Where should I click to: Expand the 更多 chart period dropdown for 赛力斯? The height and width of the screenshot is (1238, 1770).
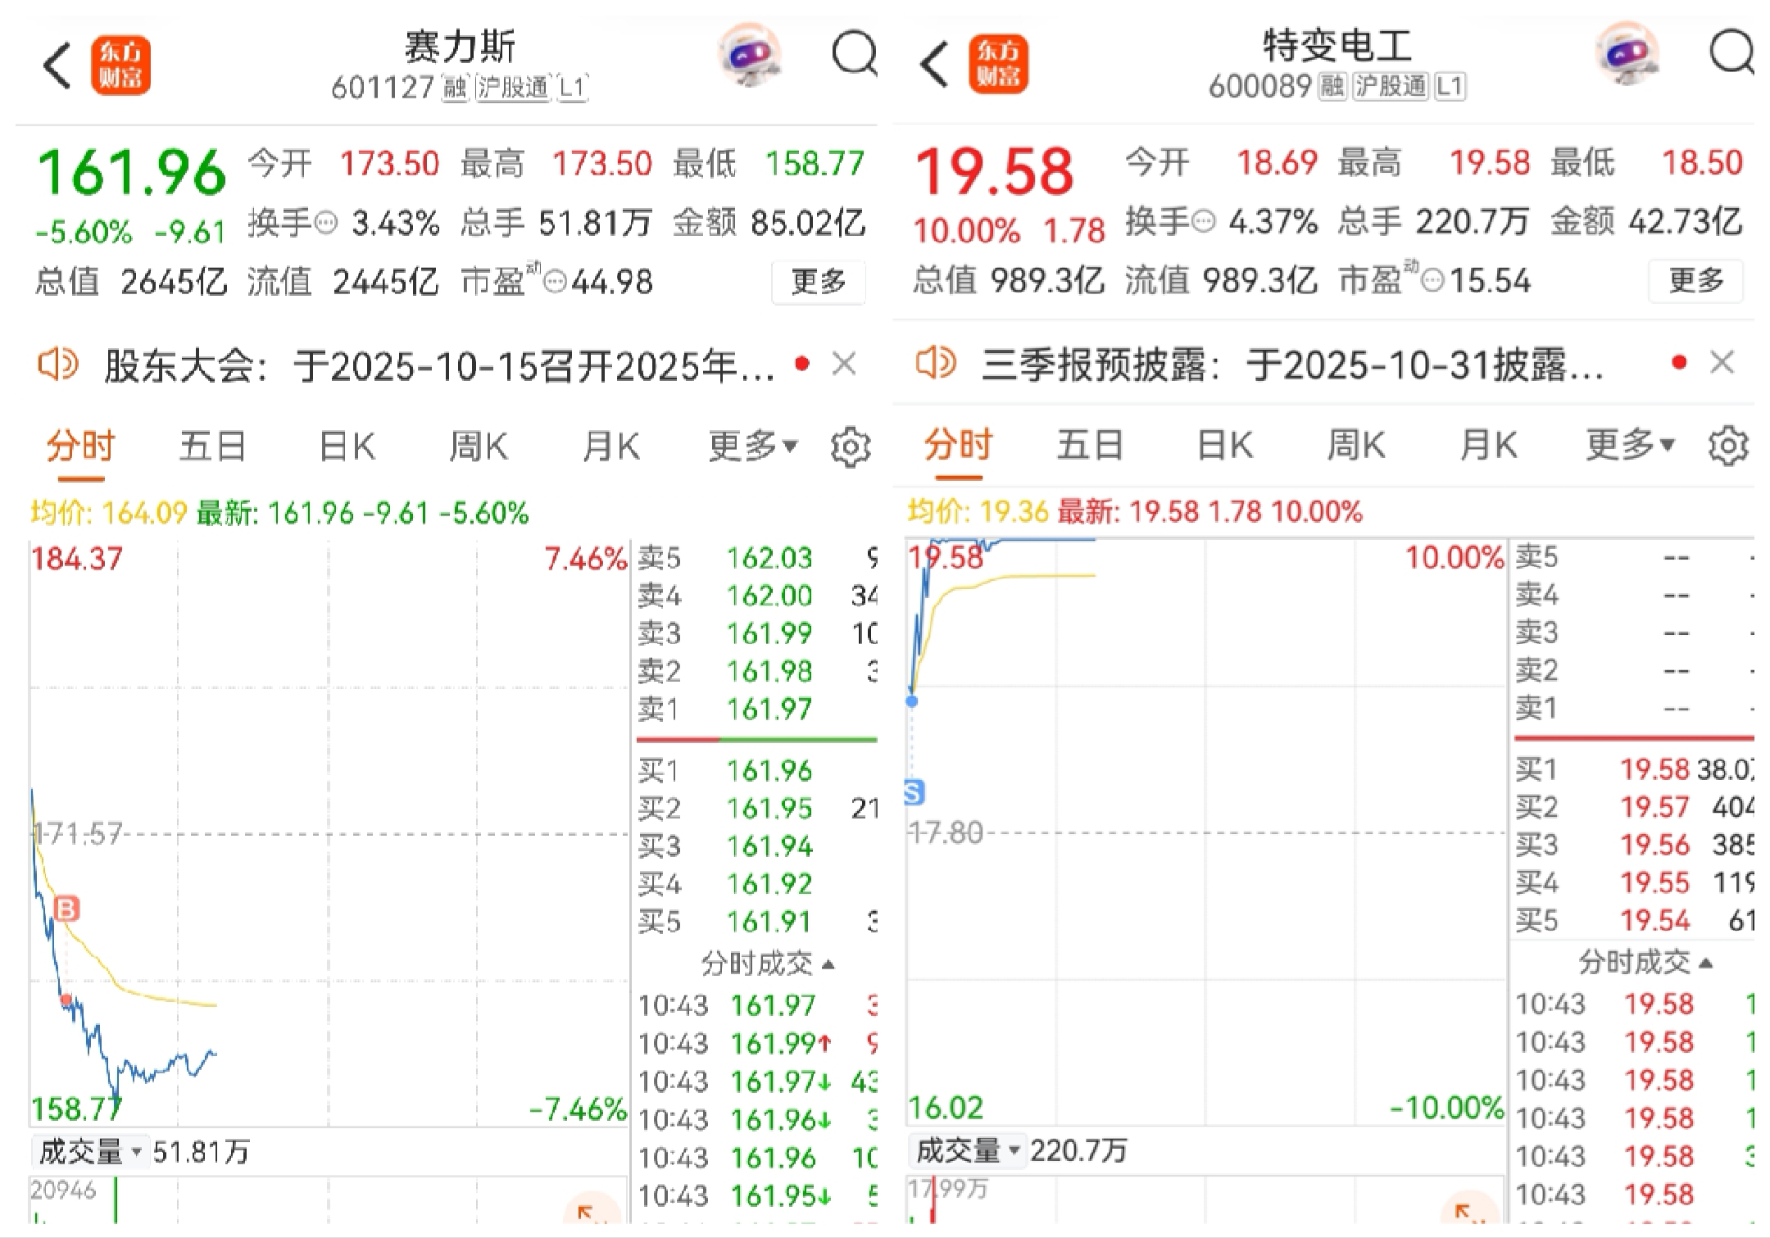(752, 447)
